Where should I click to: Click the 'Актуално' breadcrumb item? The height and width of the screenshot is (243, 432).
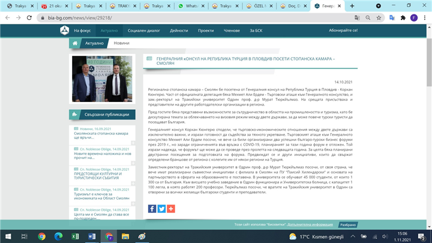point(94,43)
